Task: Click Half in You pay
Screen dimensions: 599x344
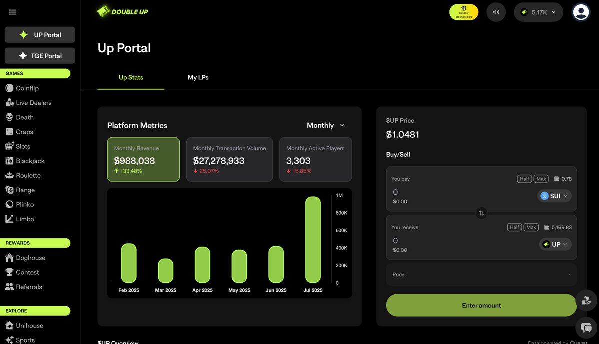Action: (x=524, y=179)
